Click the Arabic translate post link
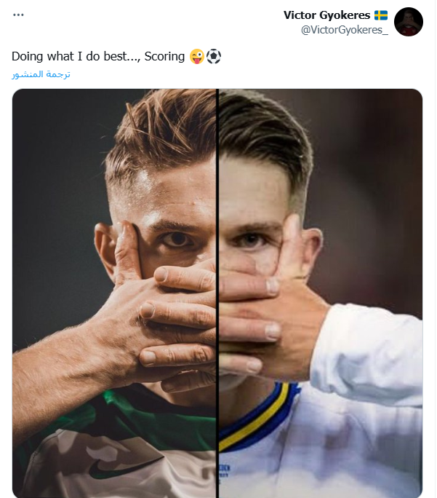437x498 pixels. tap(41, 74)
